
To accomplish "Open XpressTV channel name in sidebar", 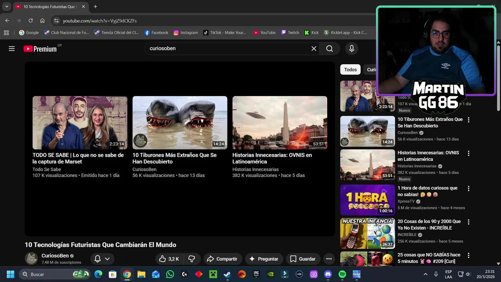I will [x=406, y=201].
